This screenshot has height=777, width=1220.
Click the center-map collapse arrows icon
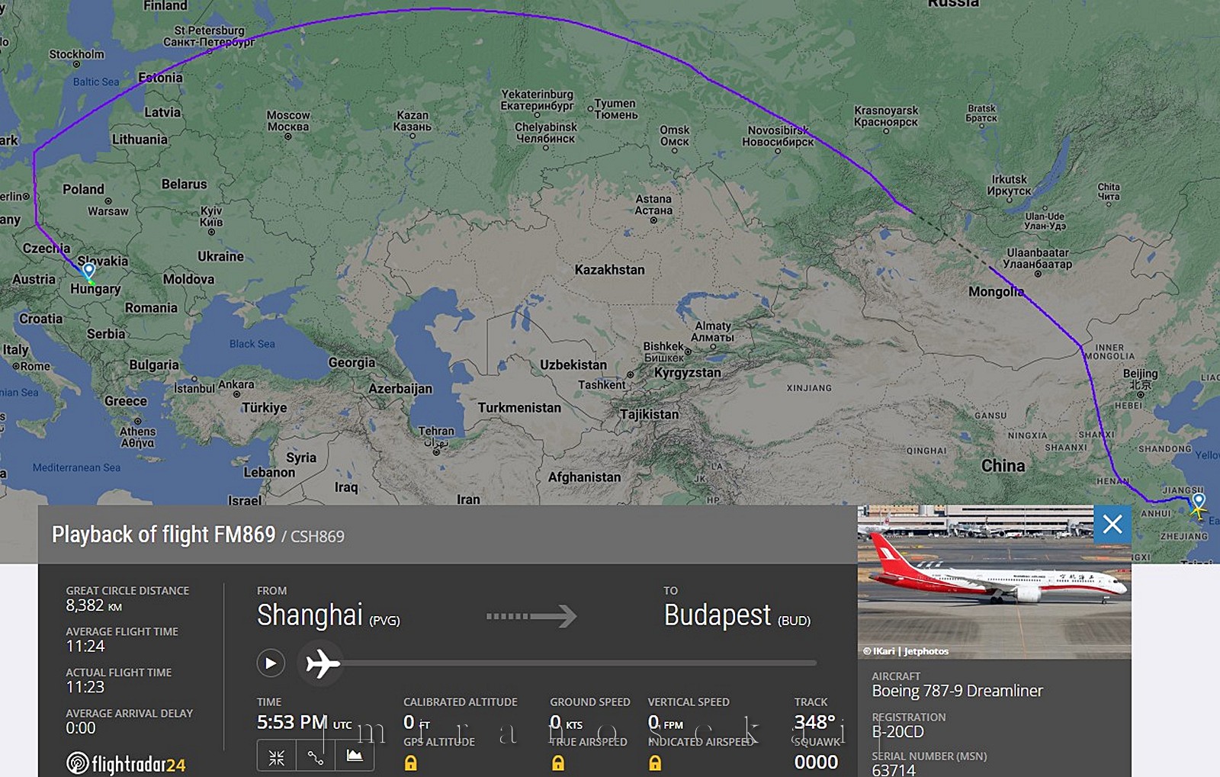pos(276,756)
